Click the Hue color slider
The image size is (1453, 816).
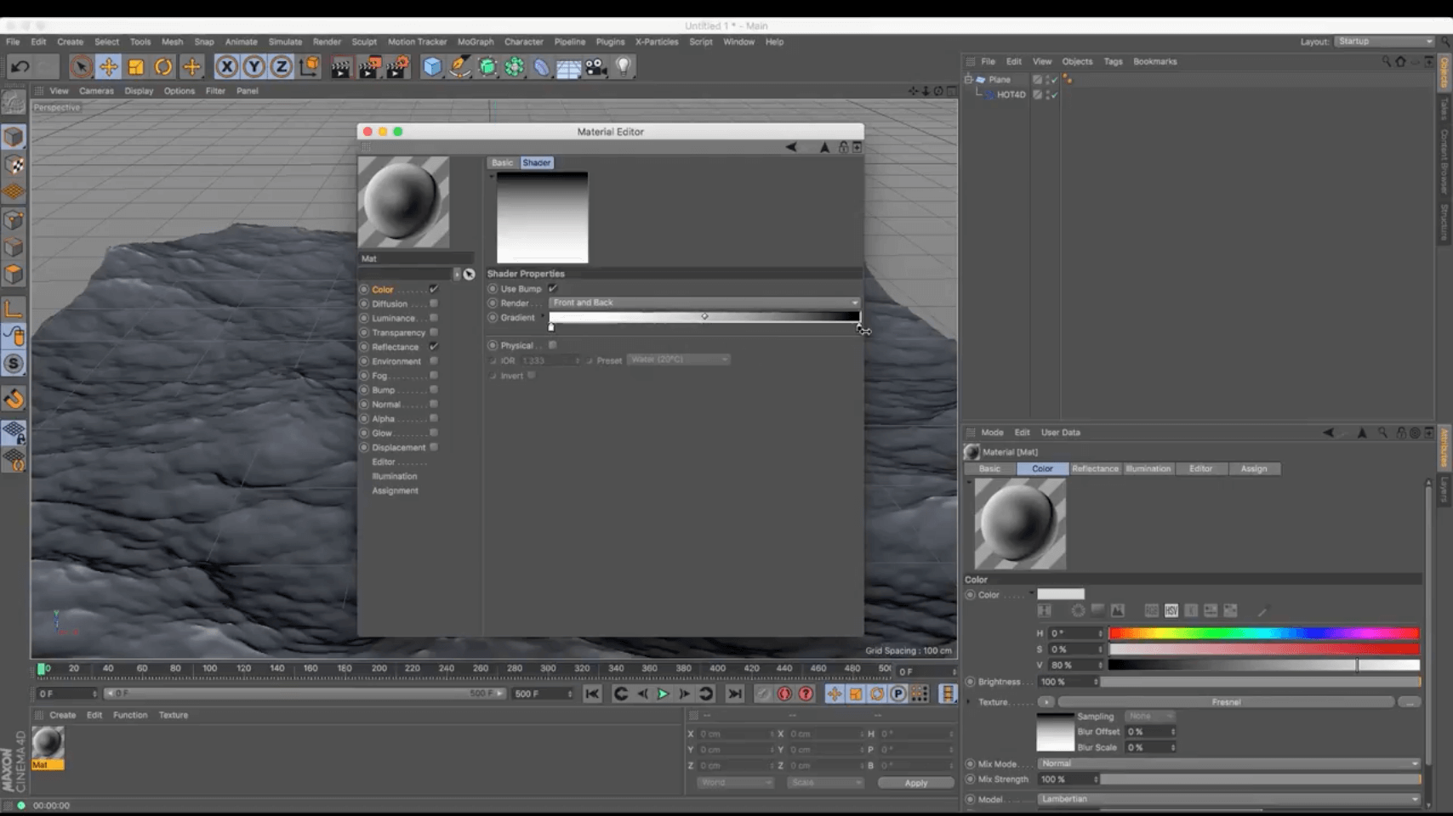point(1263,633)
